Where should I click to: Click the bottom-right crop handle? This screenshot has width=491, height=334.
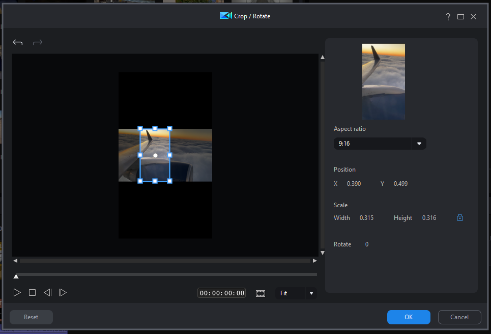pyautogui.click(x=170, y=181)
